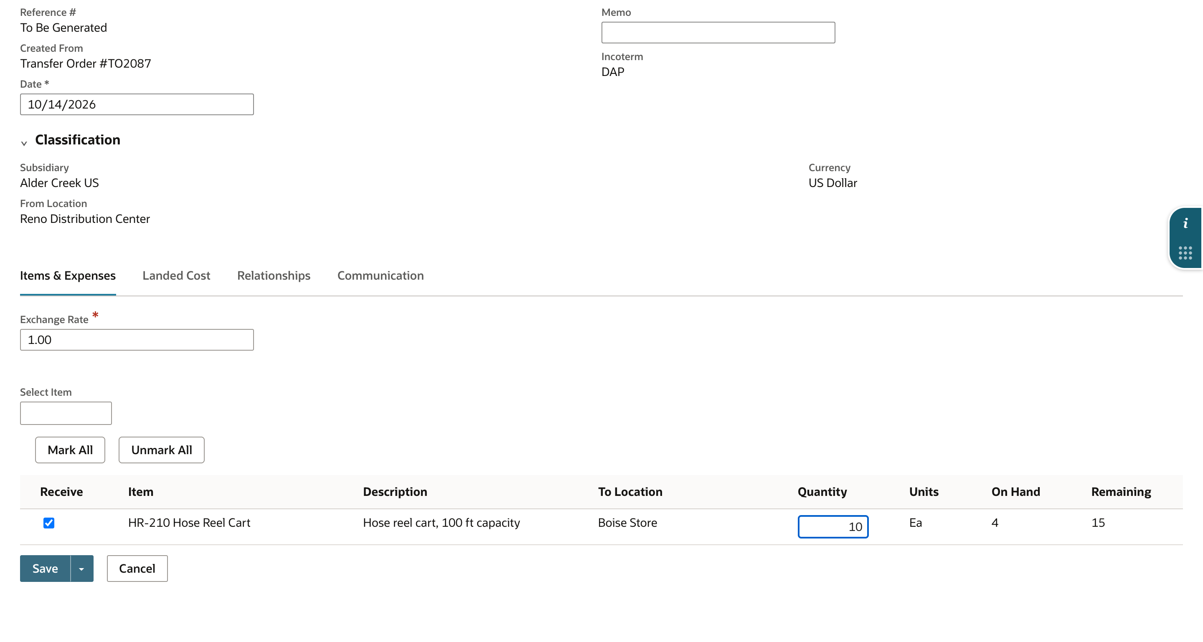The height and width of the screenshot is (642, 1203).
Task: Click the description 'Hose reel cart, 100 ft capacity'
Action: point(442,523)
